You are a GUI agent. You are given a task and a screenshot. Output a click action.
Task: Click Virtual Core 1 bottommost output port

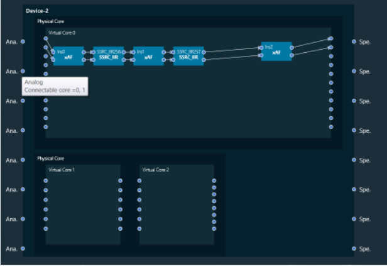[120, 229]
